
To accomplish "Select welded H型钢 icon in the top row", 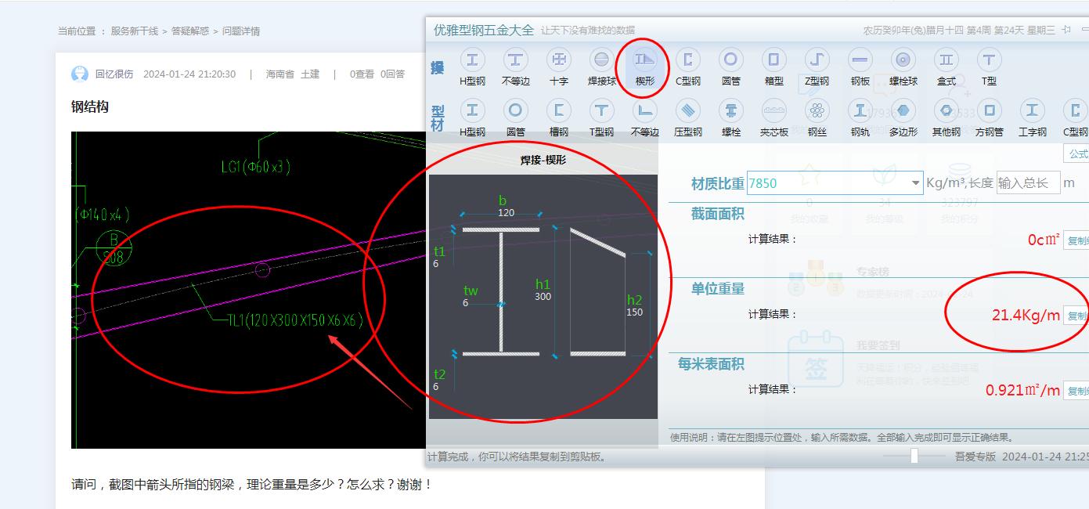I will [x=472, y=67].
